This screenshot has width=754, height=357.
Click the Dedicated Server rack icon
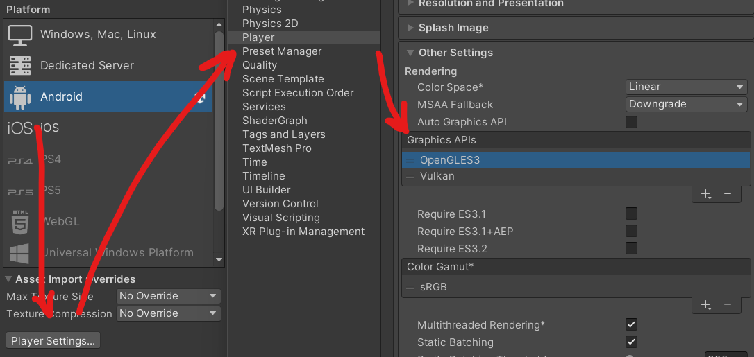19,66
